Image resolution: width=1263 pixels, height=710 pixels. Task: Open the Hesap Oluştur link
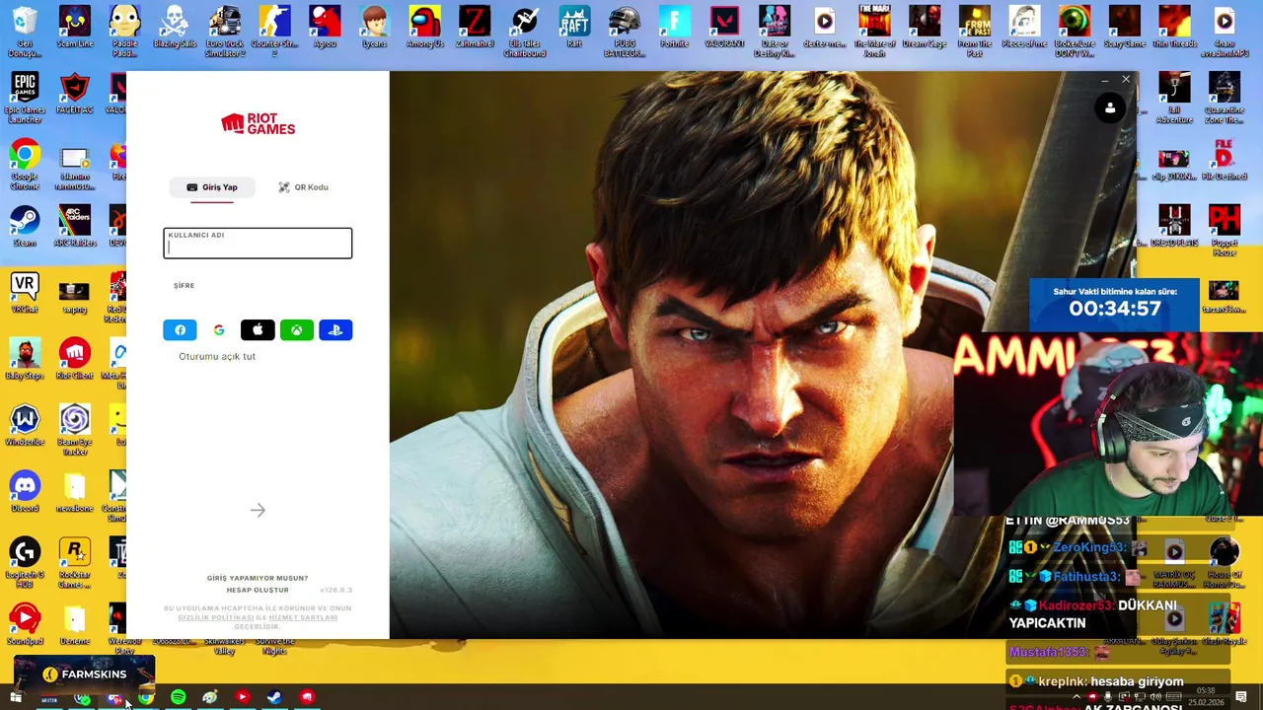[x=258, y=590]
